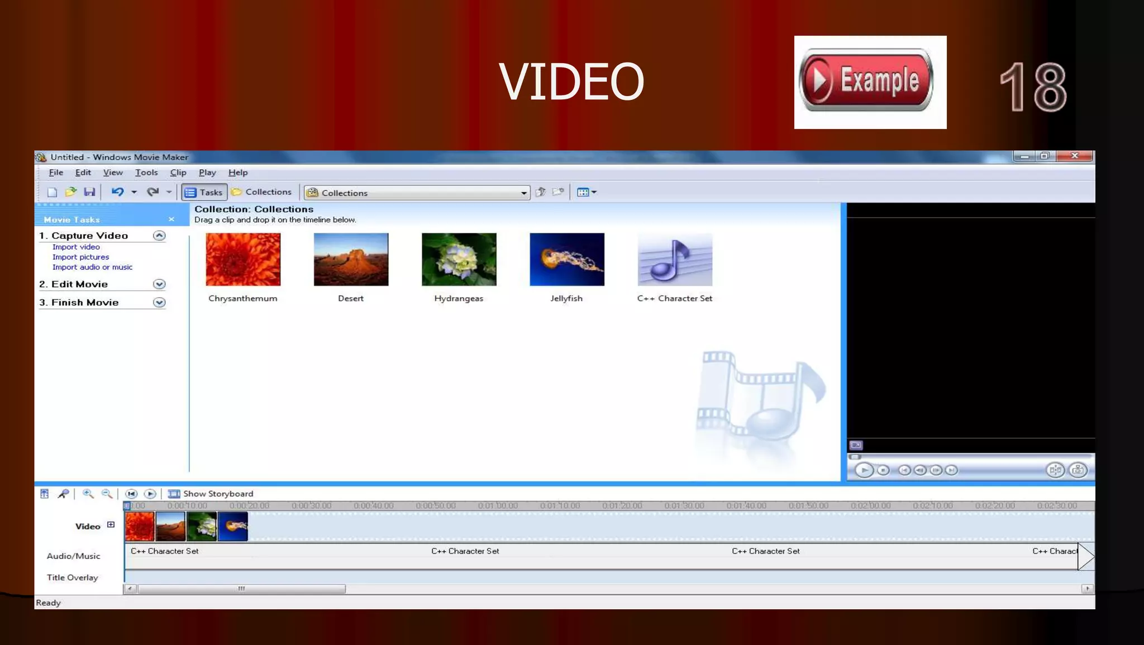The image size is (1144, 645).
Task: Click the preview monitor seek bar thumb
Action: tap(855, 457)
